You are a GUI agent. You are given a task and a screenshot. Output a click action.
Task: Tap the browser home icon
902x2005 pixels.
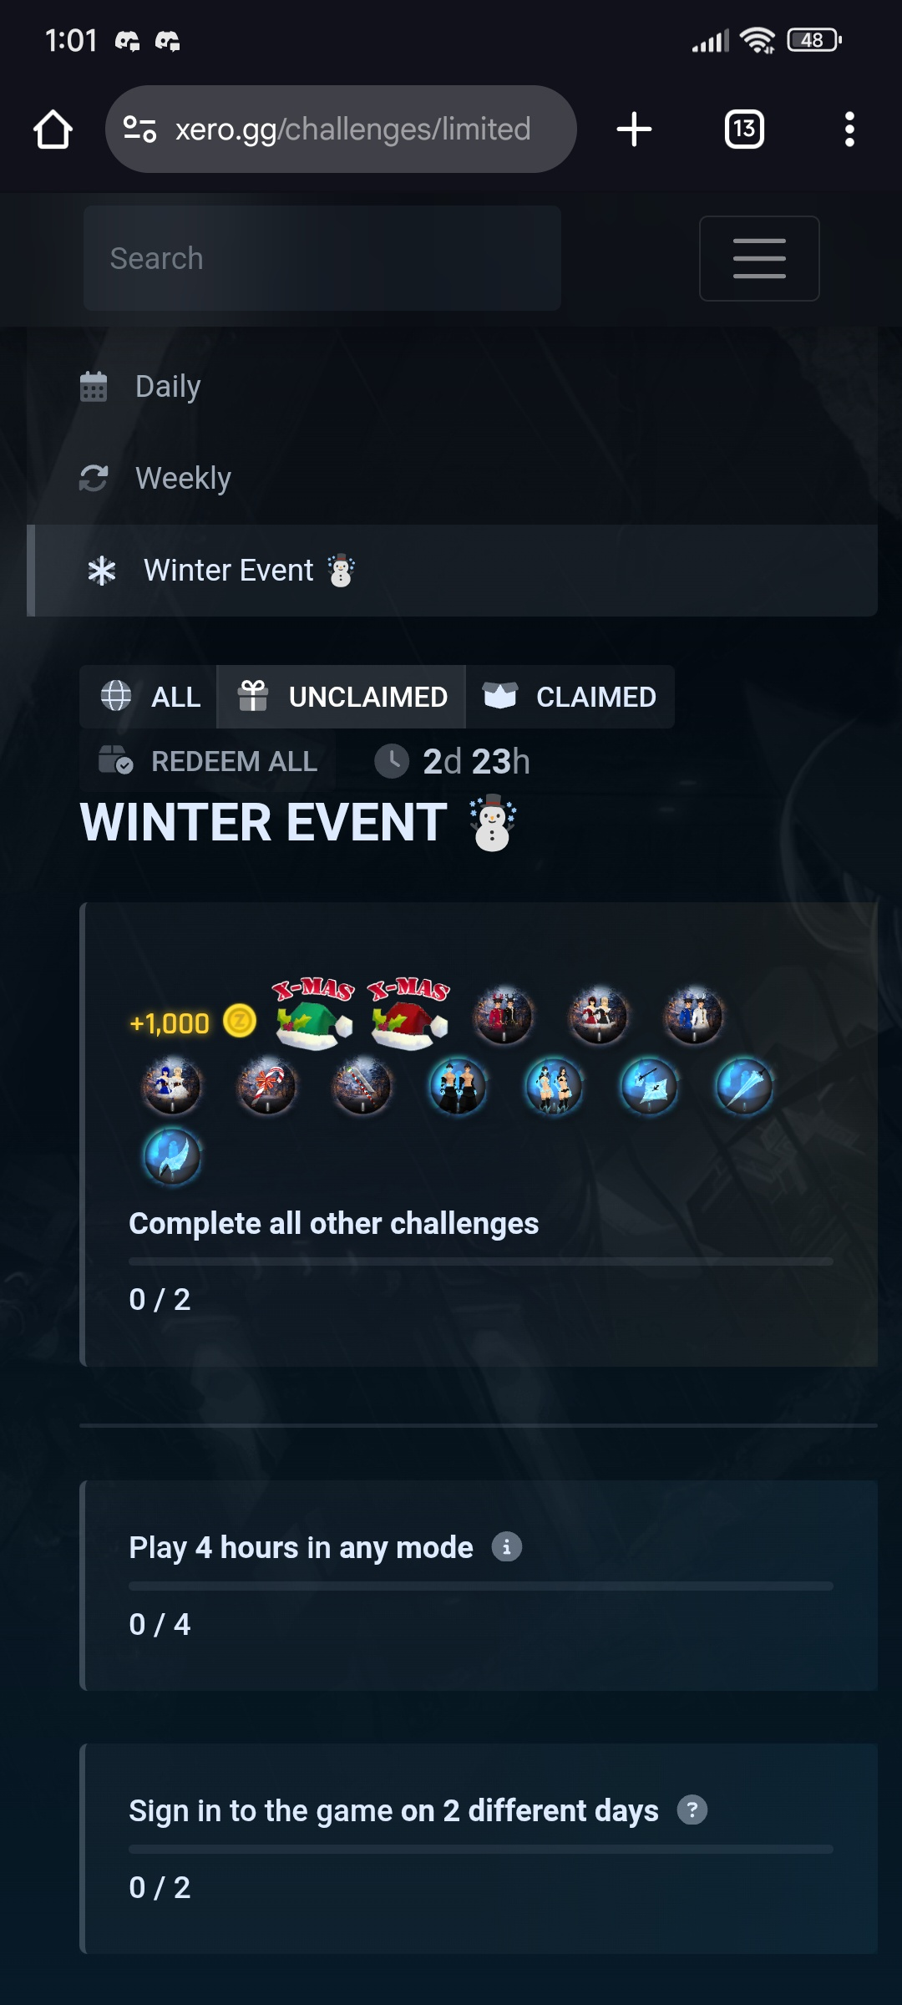[x=53, y=129]
